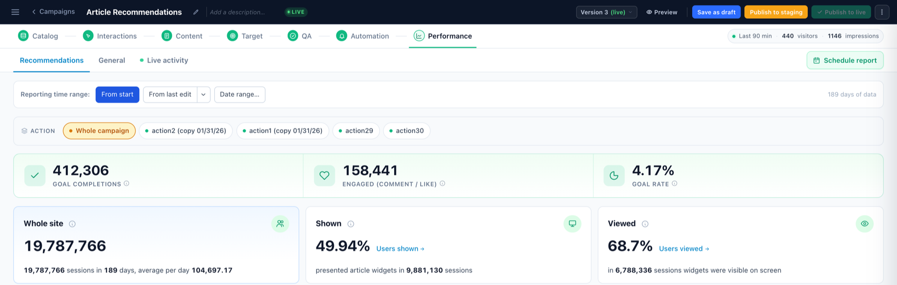
Task: Click the Shown info icon
Action: click(351, 224)
